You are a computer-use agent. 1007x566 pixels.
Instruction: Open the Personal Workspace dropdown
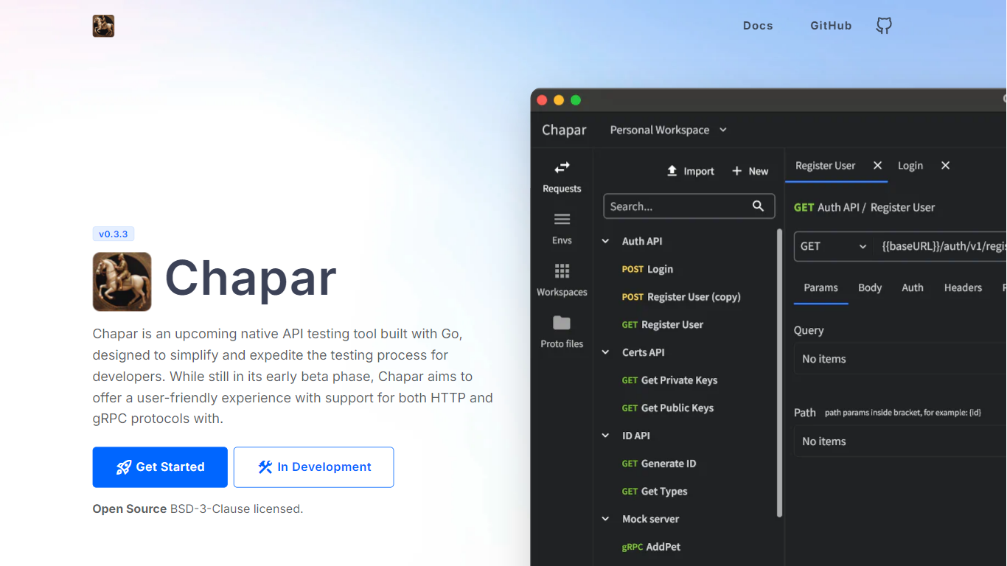click(669, 130)
